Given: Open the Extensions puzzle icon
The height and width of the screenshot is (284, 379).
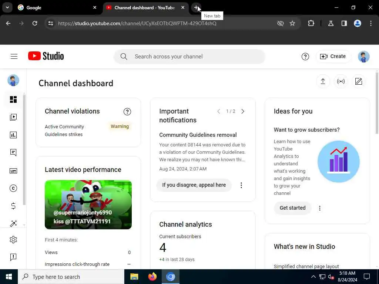Looking at the screenshot, I should click(311, 23).
